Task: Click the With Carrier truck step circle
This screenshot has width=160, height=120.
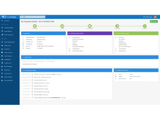Action: pyautogui.click(x=90, y=26)
